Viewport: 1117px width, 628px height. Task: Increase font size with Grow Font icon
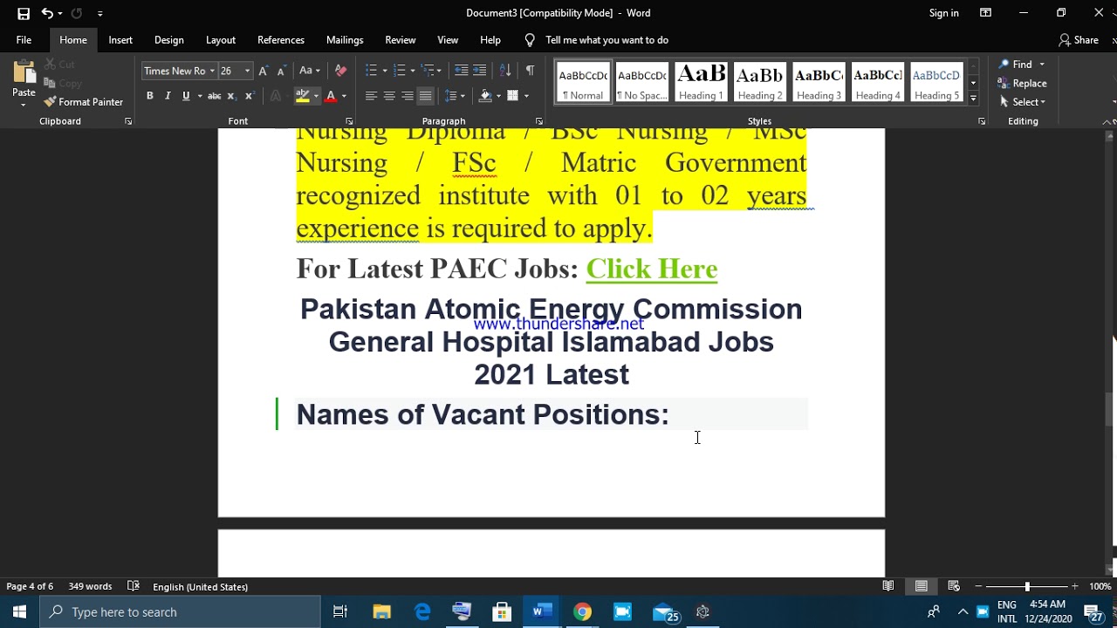coord(263,71)
